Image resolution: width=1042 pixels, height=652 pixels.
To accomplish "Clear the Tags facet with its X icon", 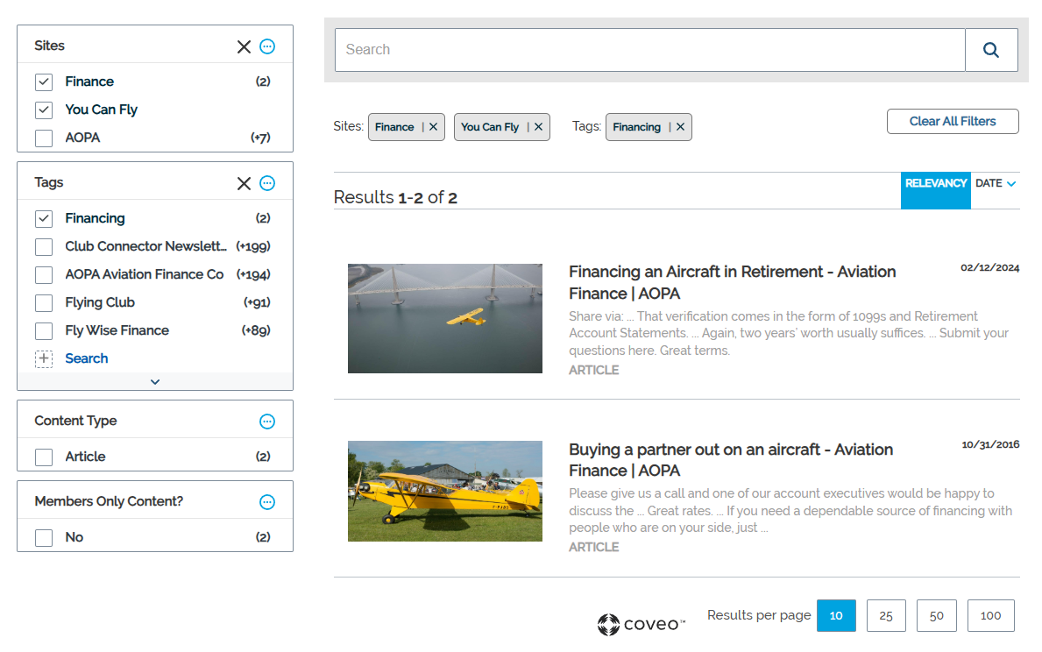I will pyautogui.click(x=244, y=183).
